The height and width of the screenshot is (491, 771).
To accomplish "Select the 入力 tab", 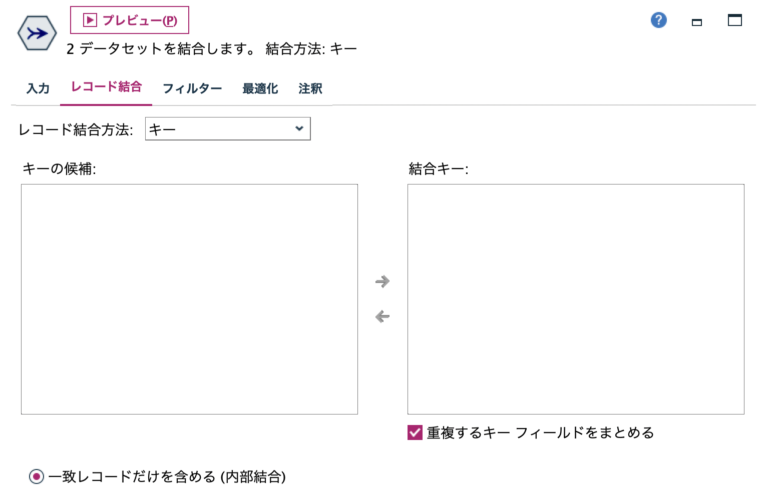I will click(38, 88).
